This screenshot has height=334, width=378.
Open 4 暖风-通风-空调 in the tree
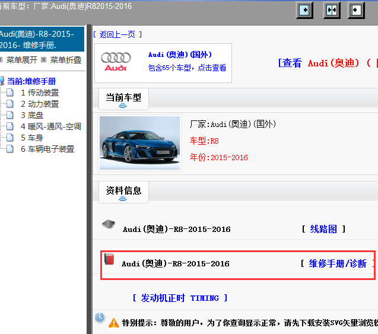[51, 126]
